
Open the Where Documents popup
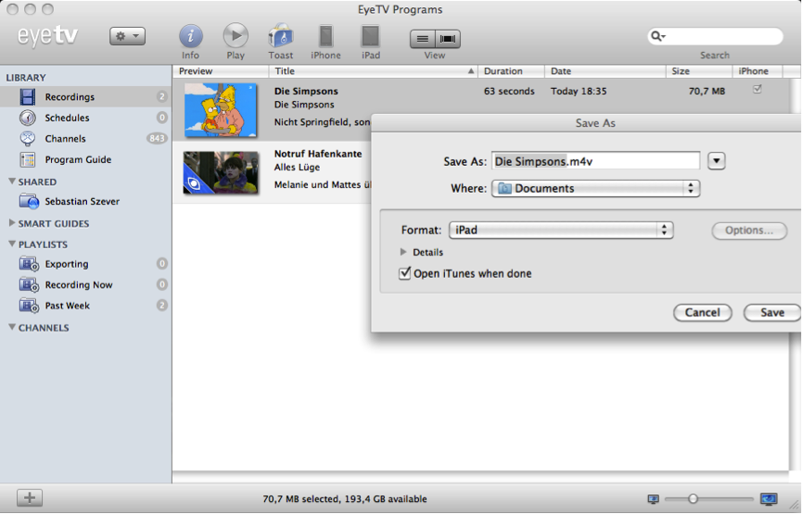click(x=595, y=189)
